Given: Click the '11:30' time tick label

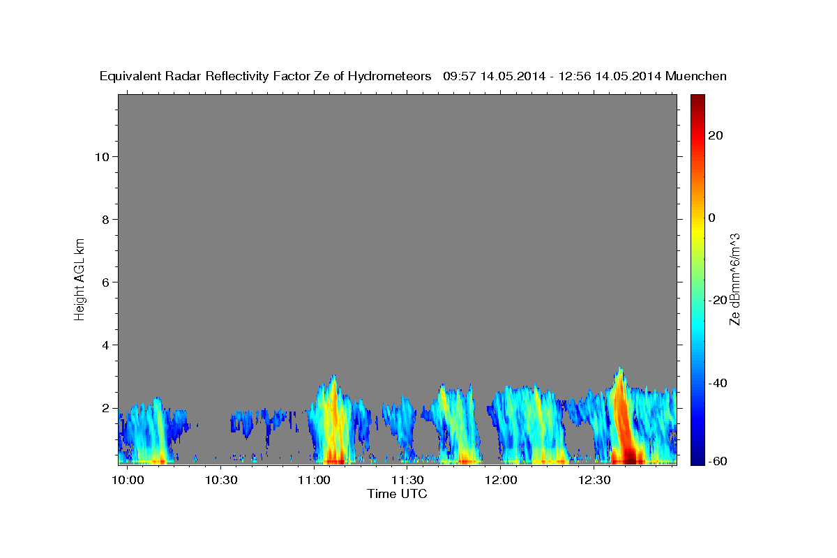Looking at the screenshot, I should pos(408,481).
